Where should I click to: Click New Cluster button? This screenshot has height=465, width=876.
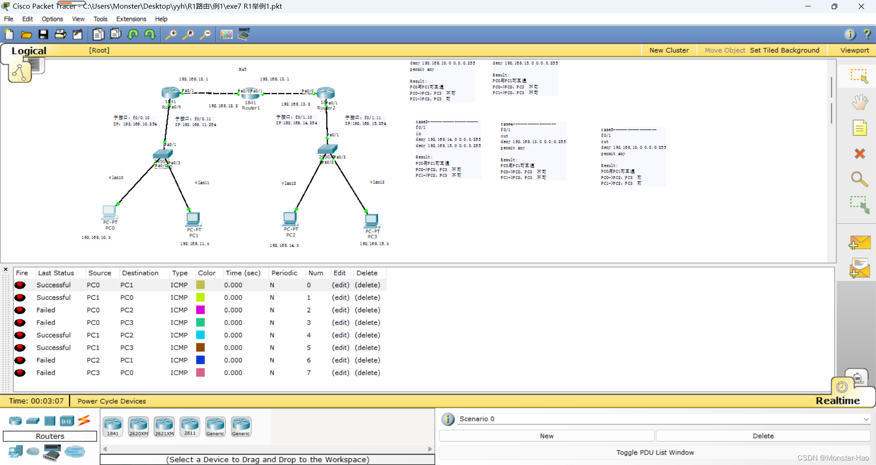[x=669, y=50]
